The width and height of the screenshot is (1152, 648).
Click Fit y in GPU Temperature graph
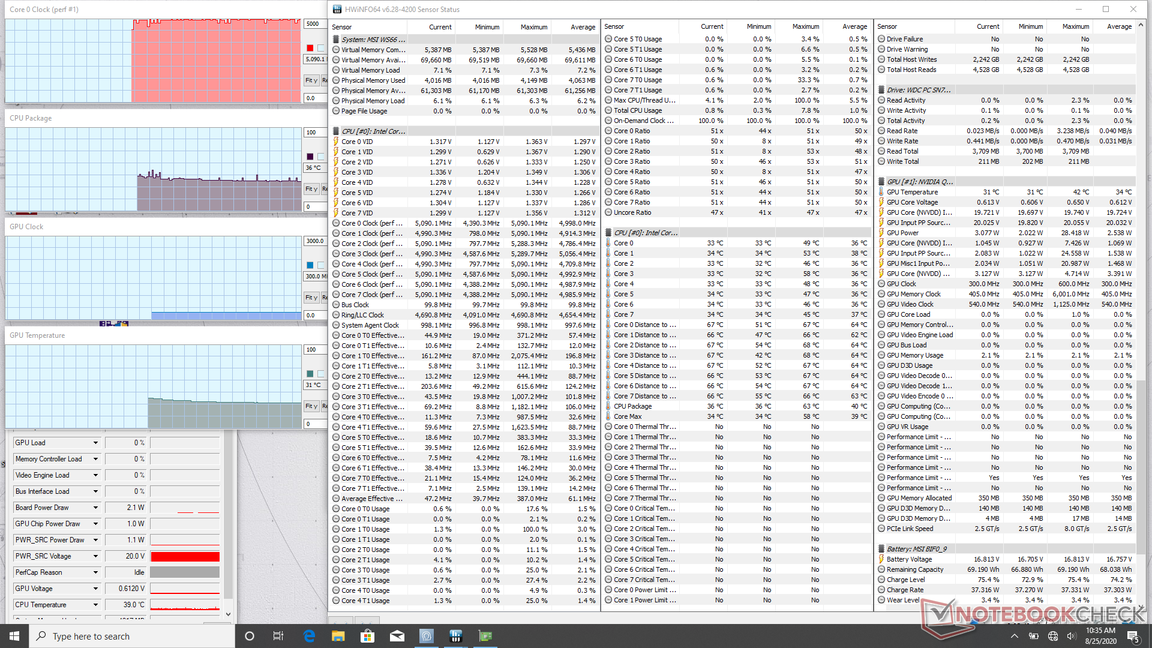311,406
